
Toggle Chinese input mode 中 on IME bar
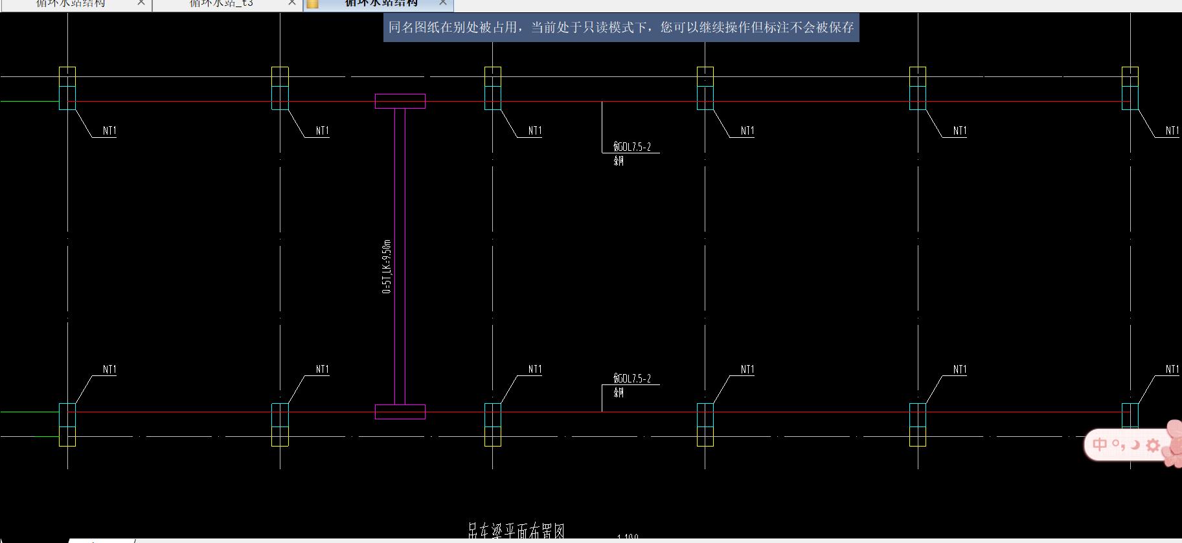pyautogui.click(x=1100, y=445)
